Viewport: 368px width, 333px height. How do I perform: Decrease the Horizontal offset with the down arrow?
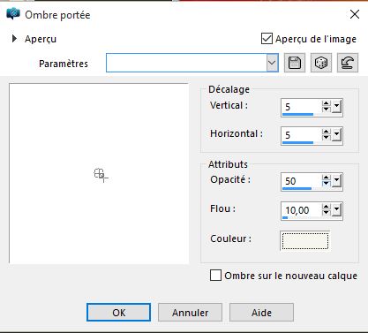pyautogui.click(x=326, y=138)
